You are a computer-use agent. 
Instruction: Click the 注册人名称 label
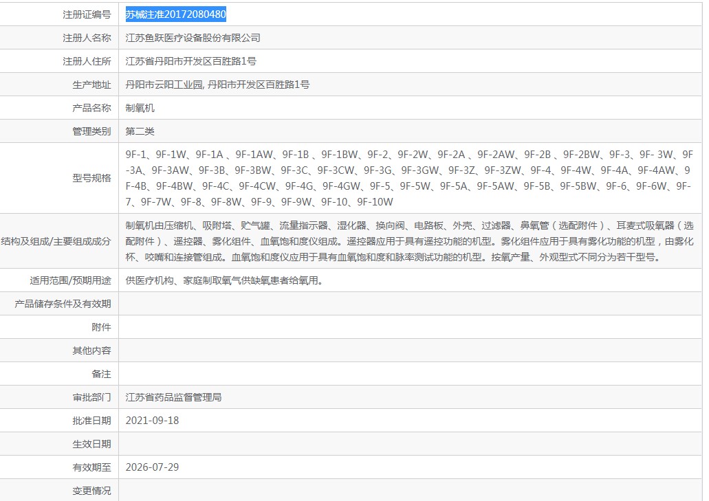87,38
